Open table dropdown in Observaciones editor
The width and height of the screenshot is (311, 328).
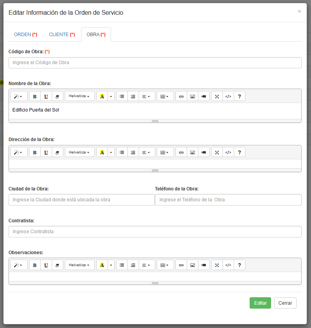coord(165,265)
